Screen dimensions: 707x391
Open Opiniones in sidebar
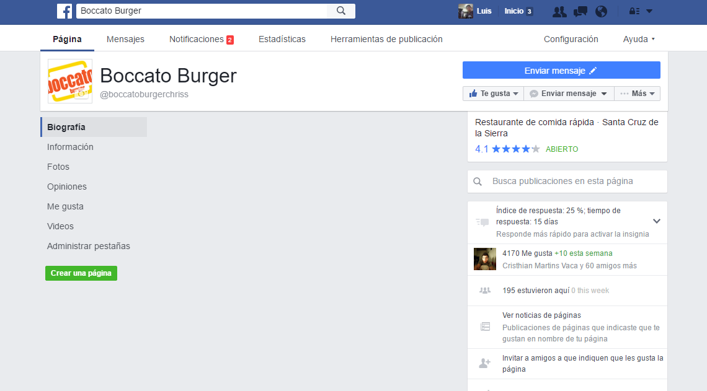(x=67, y=187)
